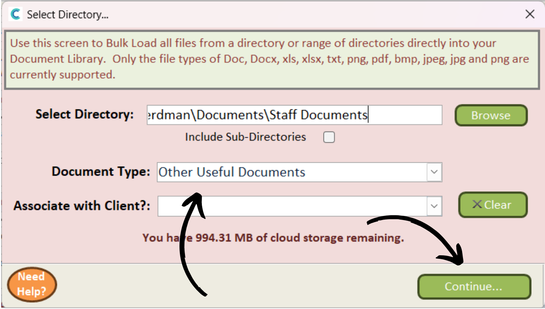This screenshot has width=545, height=309.
Task: Enable the Include Sub-Directories checkbox
Action: pyautogui.click(x=329, y=137)
